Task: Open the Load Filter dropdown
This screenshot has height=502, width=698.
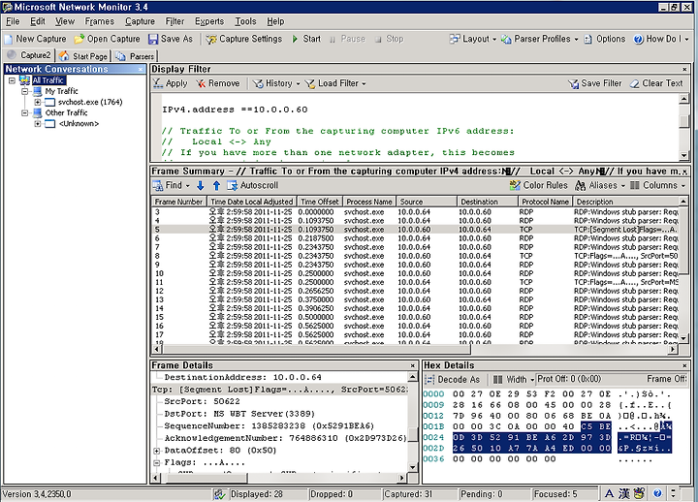Action: (335, 83)
